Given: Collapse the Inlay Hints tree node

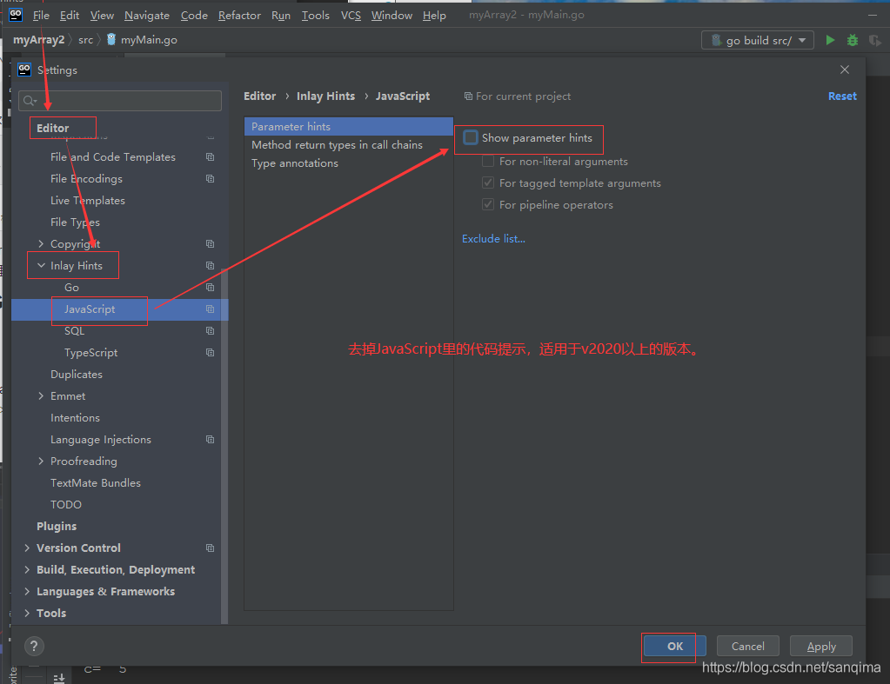Looking at the screenshot, I should tap(41, 266).
